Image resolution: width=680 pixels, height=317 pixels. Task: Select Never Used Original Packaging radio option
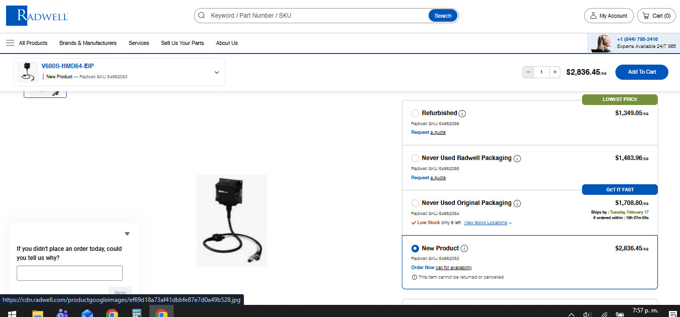click(415, 203)
